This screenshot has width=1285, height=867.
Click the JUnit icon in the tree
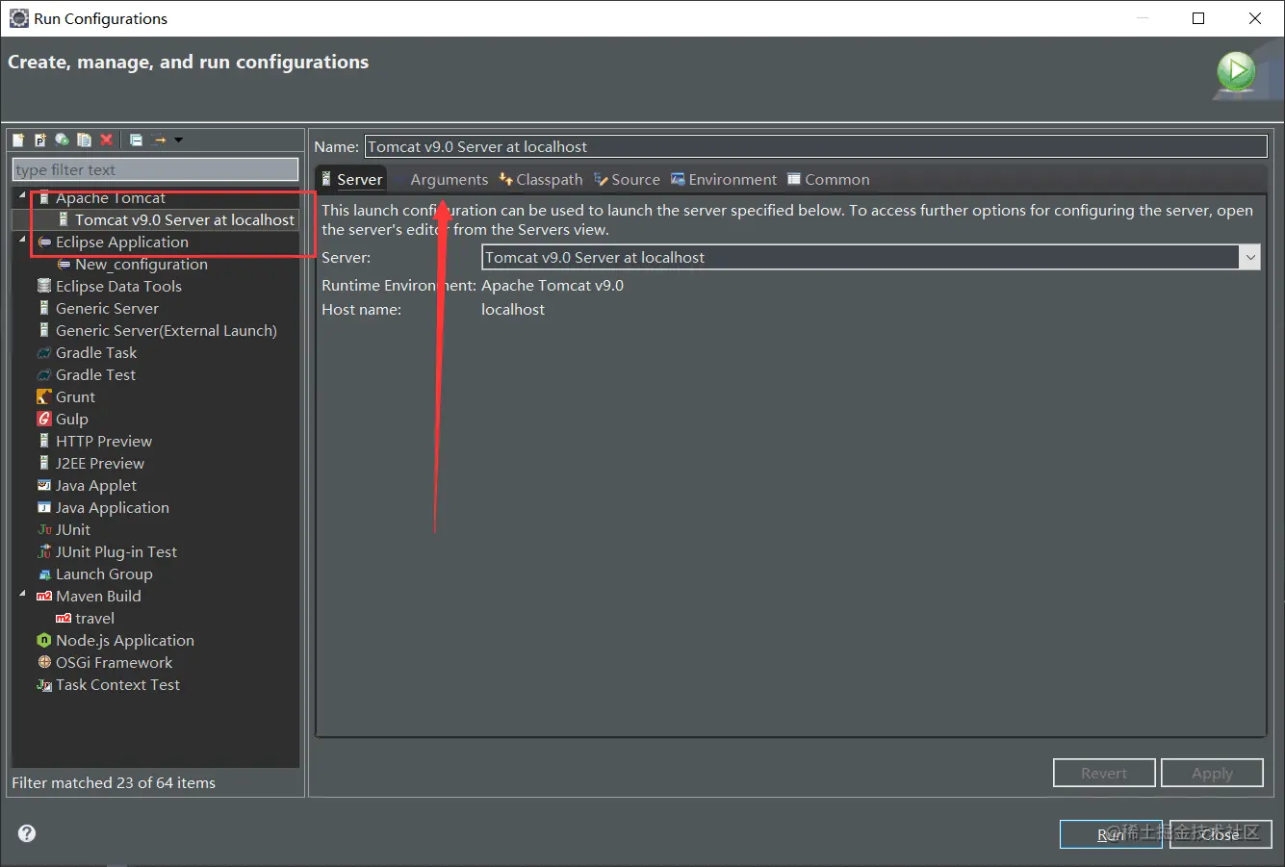pos(44,529)
